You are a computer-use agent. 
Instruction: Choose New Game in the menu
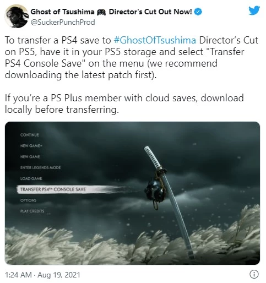(30, 156)
